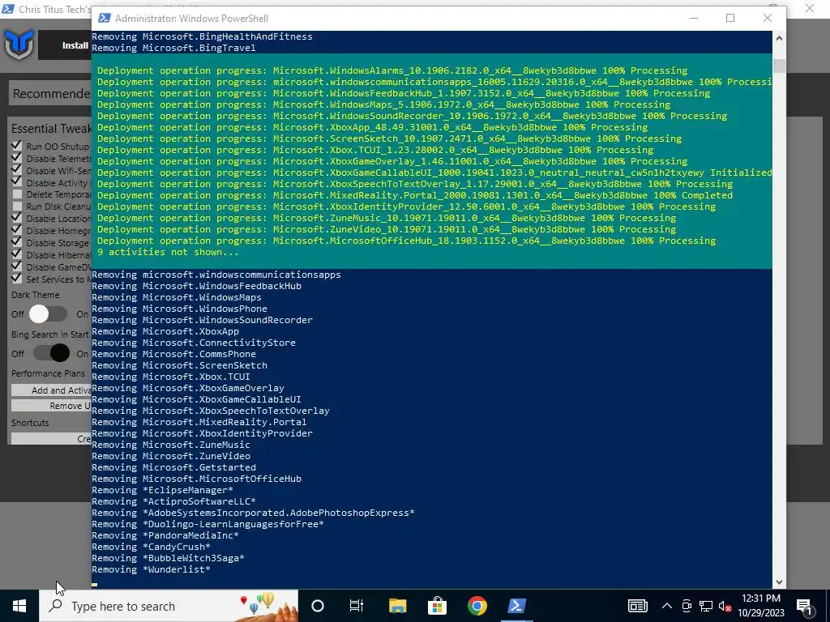
Task: Click the Removing *EclipseManager* line
Action: click(x=162, y=490)
